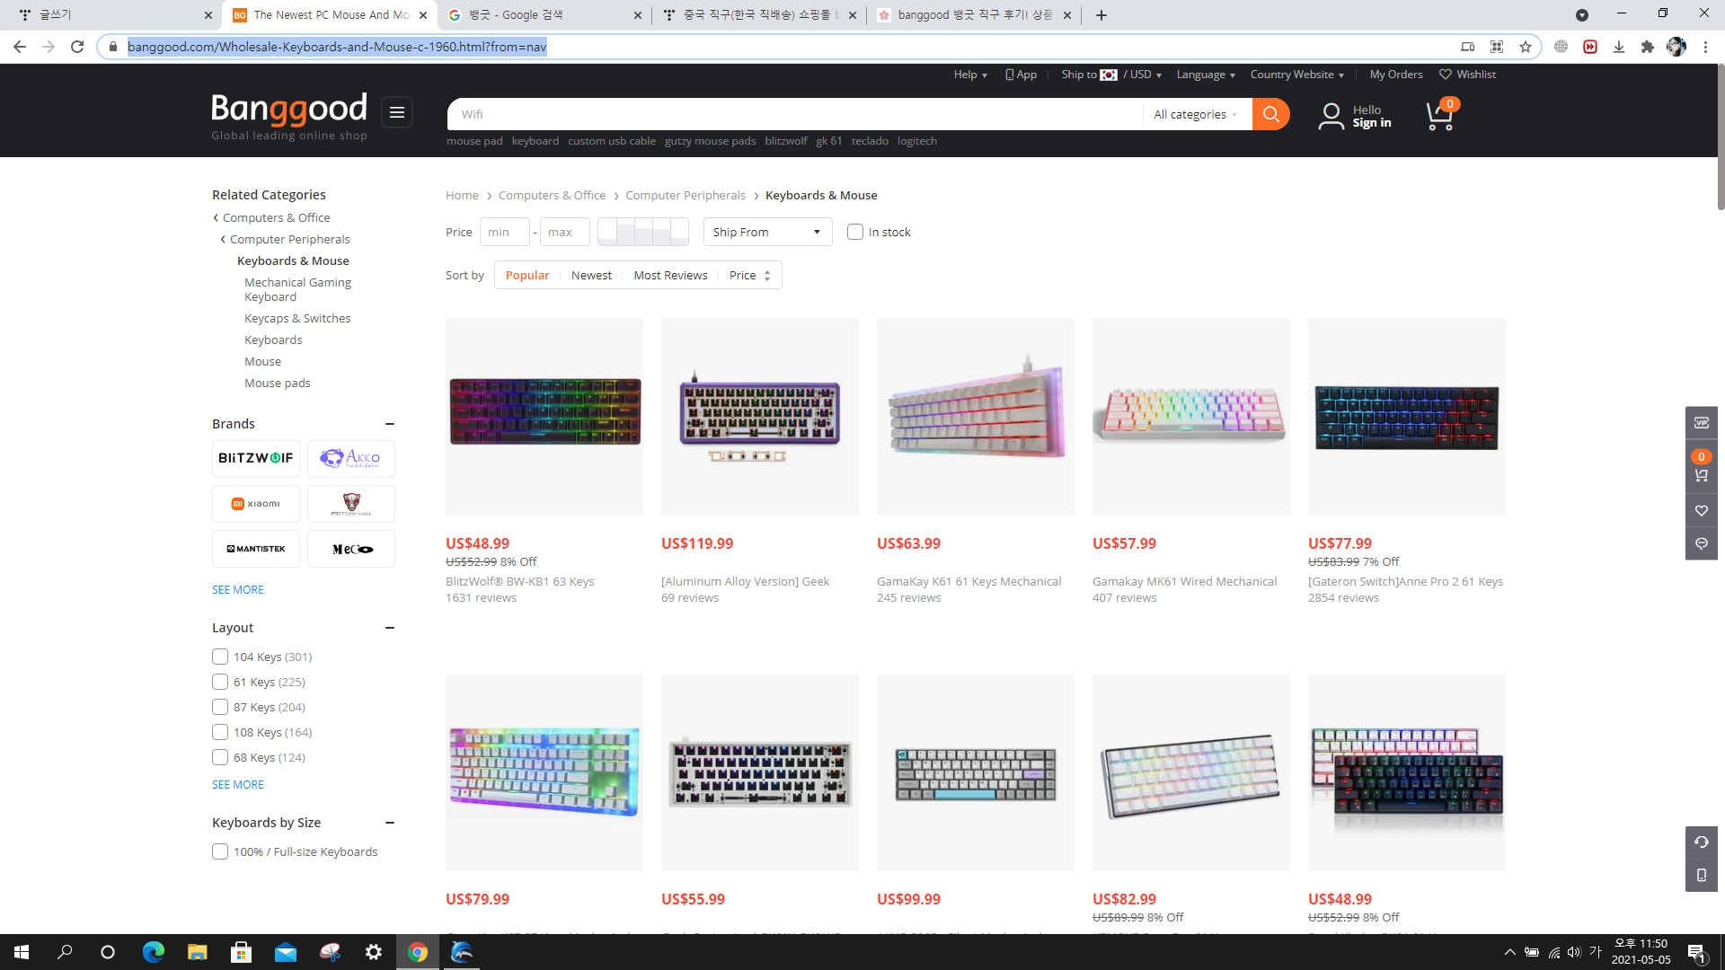The image size is (1725, 970).
Task: Bookmark this page with the star icon
Action: point(1525,47)
